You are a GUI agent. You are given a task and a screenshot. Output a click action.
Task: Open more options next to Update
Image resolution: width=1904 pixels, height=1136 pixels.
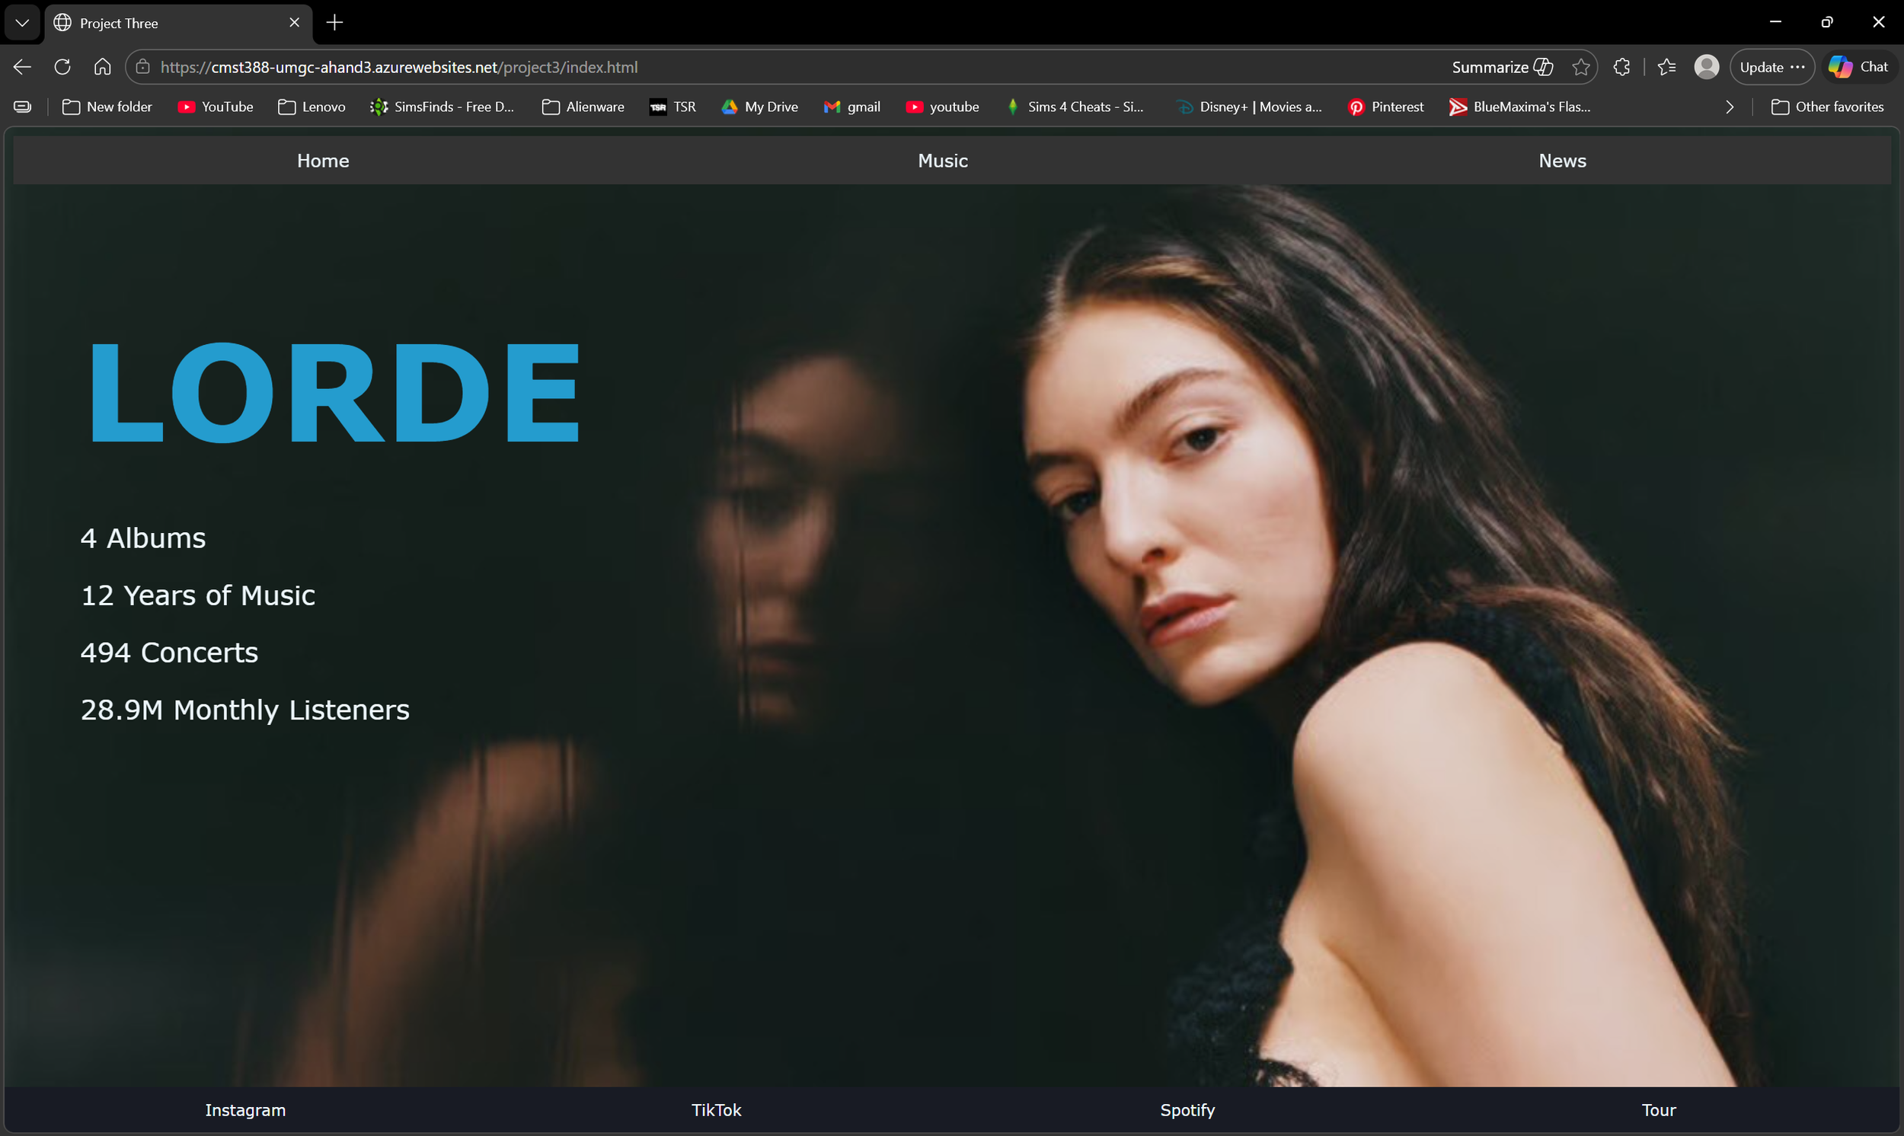pos(1798,66)
